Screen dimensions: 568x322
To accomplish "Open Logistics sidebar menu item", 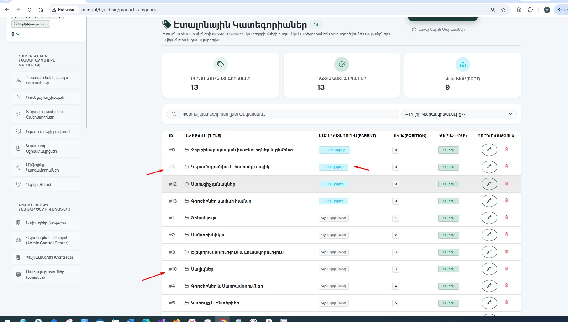I will tap(46, 275).
